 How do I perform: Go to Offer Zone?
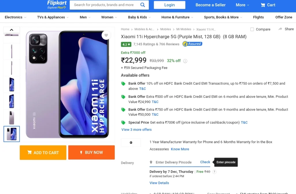point(284,17)
